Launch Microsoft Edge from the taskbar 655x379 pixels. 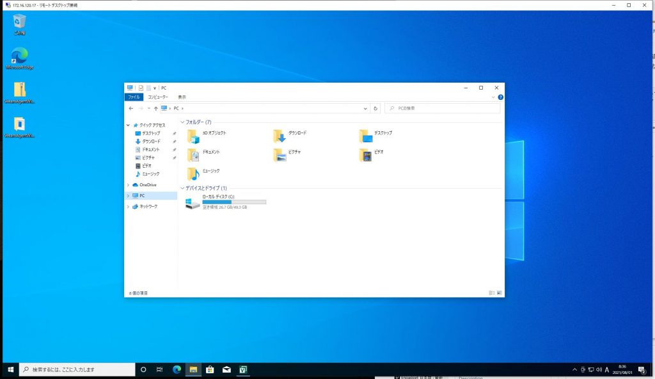(177, 369)
